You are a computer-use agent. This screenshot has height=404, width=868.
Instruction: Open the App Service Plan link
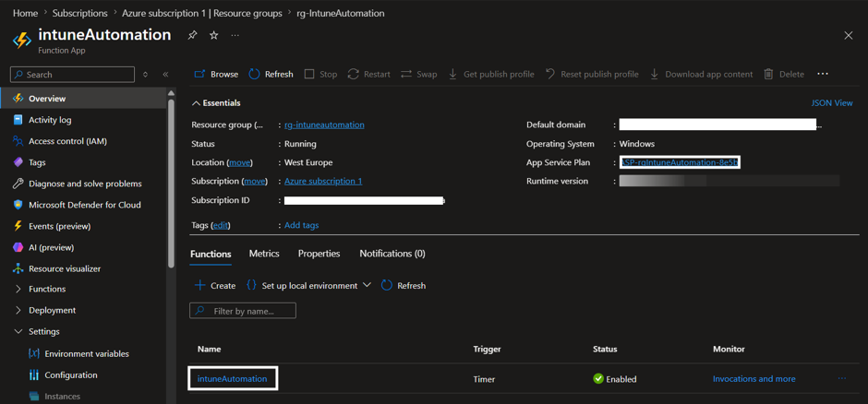681,162
